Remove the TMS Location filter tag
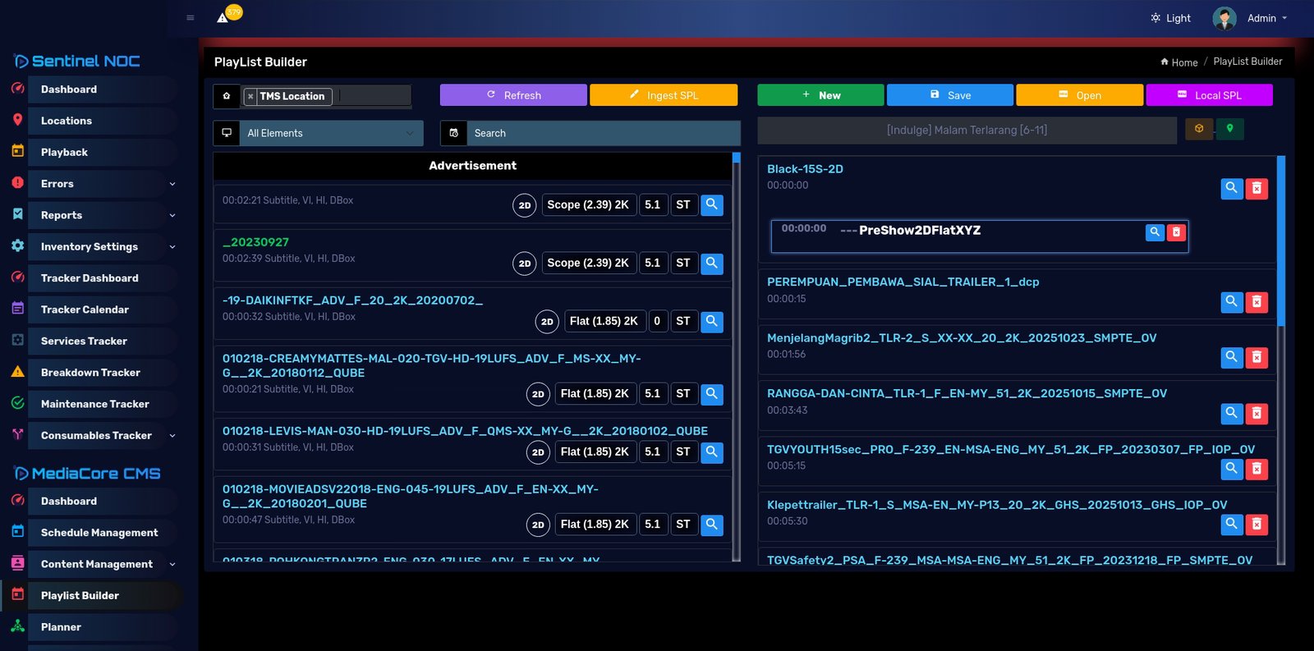Screen dimensions: 1314x651 point(250,97)
